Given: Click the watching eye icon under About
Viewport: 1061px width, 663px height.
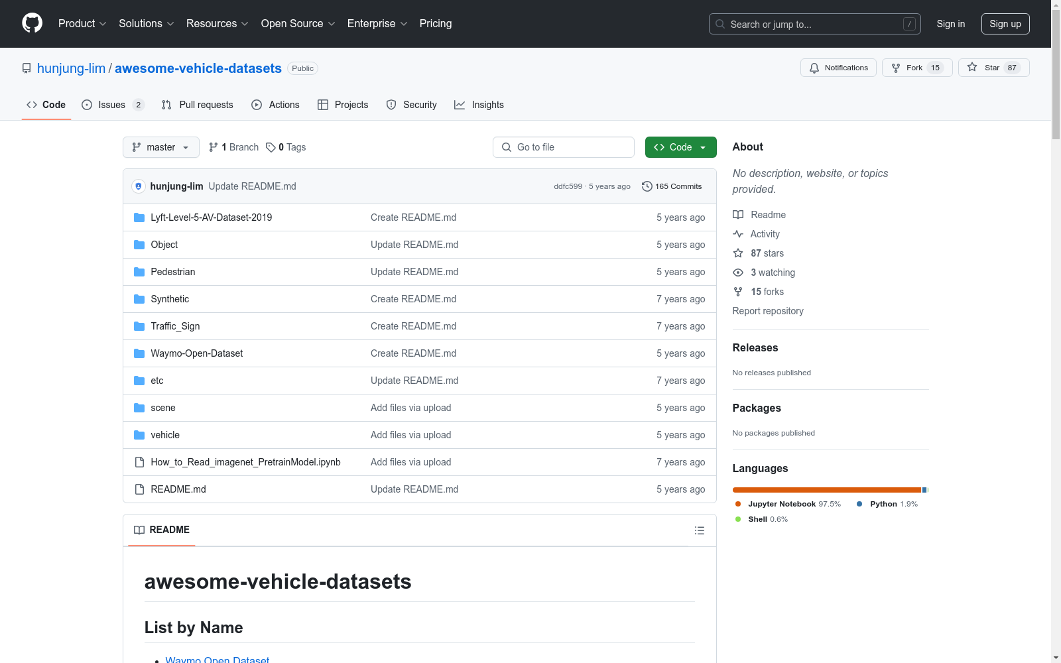Looking at the screenshot, I should point(738,272).
